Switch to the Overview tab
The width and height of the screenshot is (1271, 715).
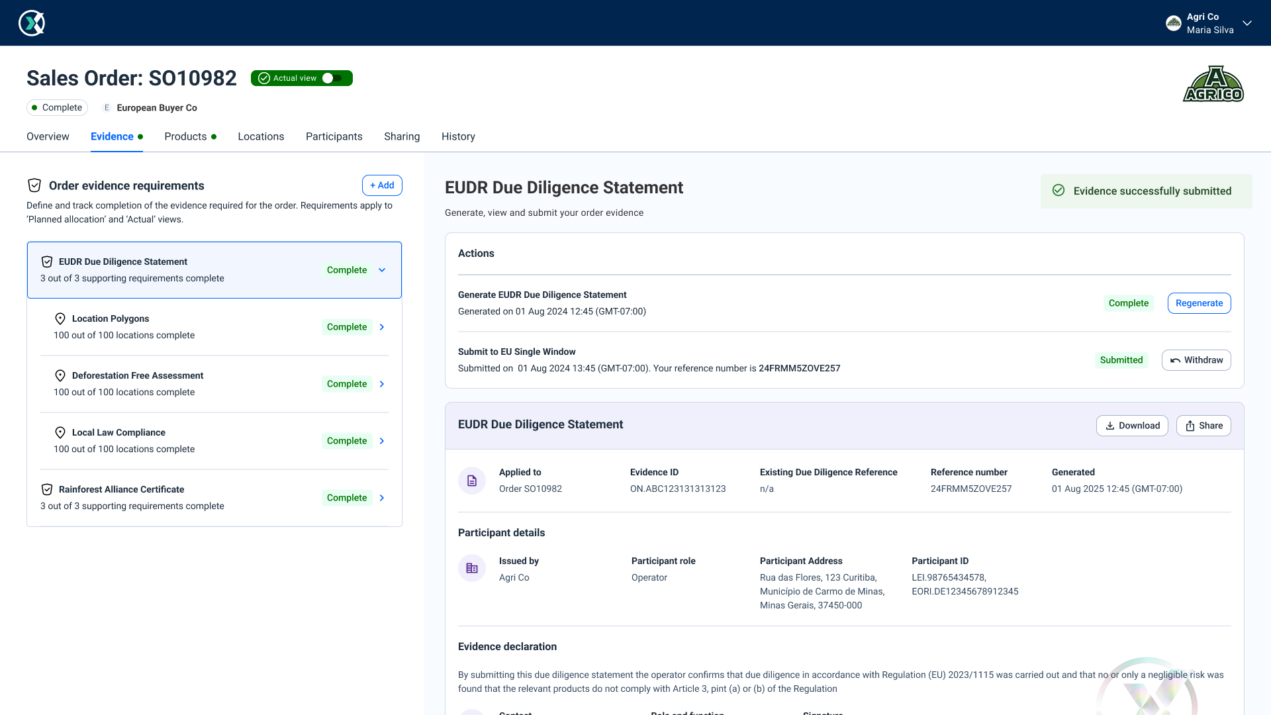[48, 136]
